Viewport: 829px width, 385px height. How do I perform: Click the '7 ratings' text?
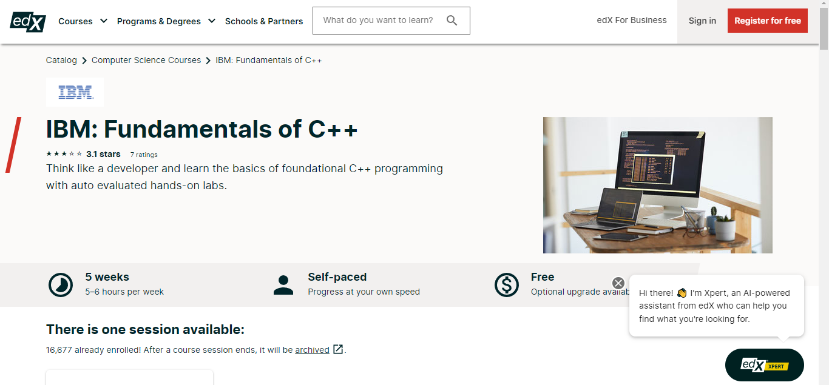pos(144,155)
